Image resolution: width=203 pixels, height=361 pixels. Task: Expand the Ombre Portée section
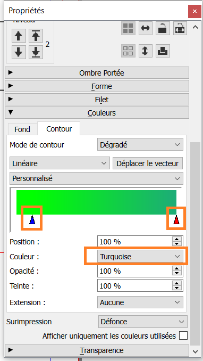(x=97, y=73)
